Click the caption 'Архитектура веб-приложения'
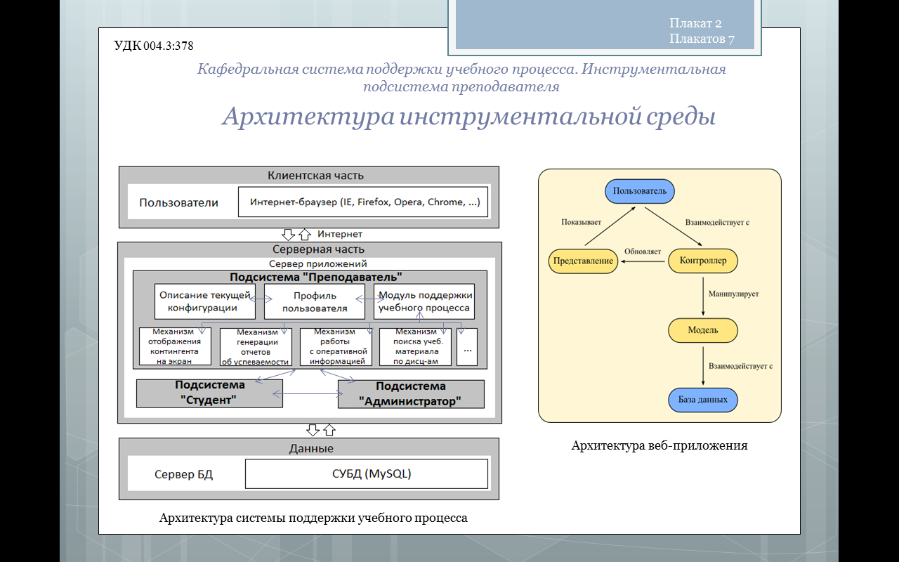 (x=660, y=445)
